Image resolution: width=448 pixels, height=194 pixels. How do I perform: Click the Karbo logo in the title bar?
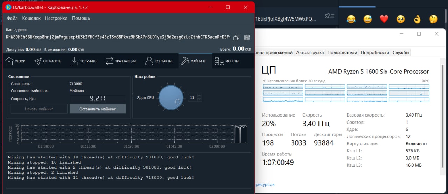tap(8, 7)
